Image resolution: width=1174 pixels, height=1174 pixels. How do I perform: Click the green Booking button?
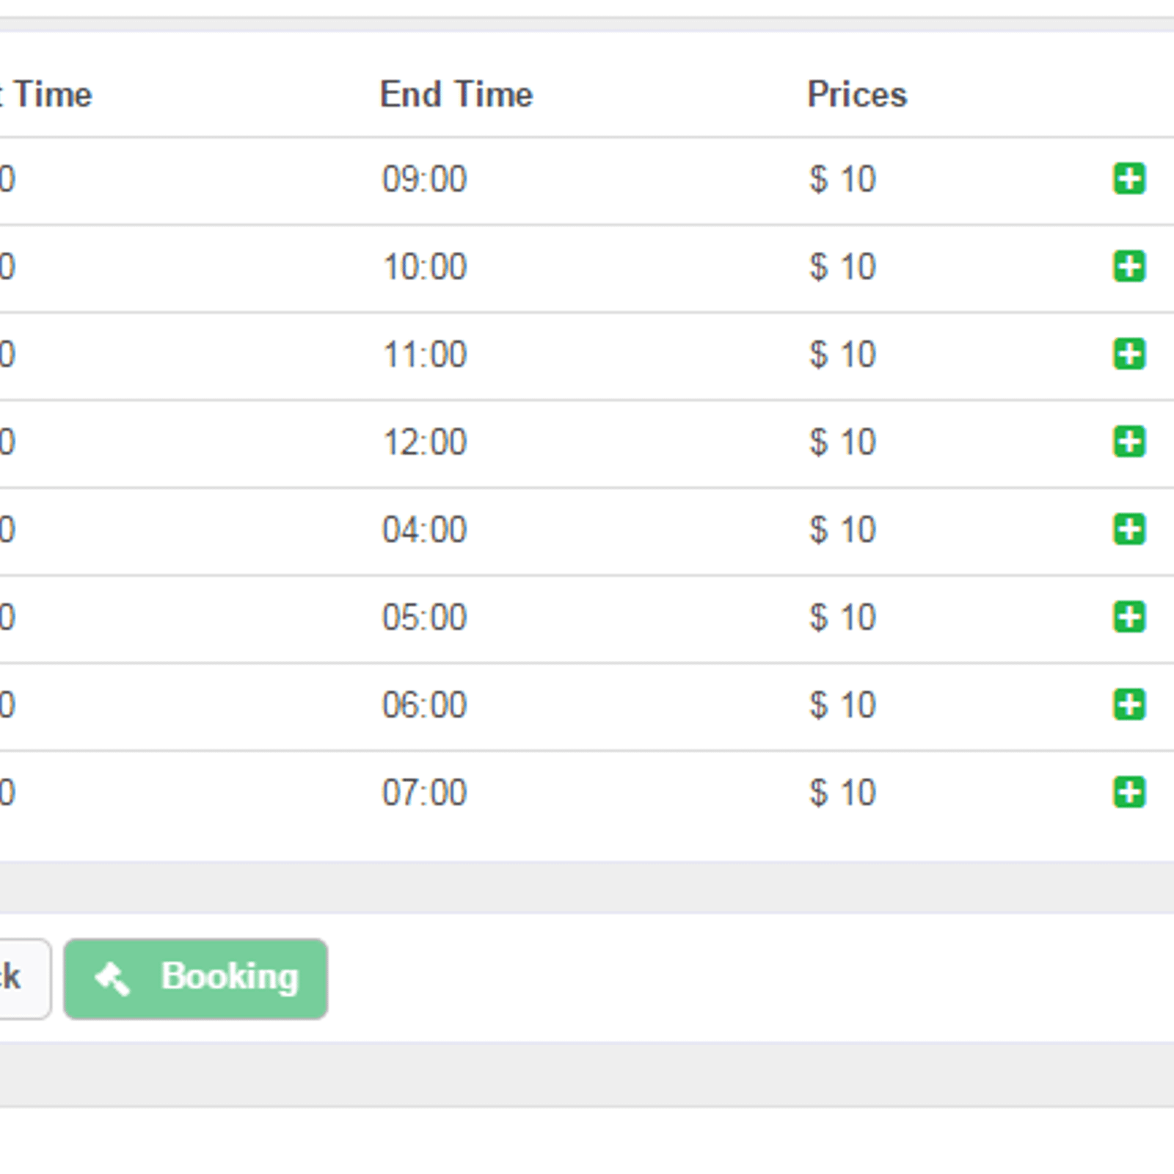(x=196, y=979)
